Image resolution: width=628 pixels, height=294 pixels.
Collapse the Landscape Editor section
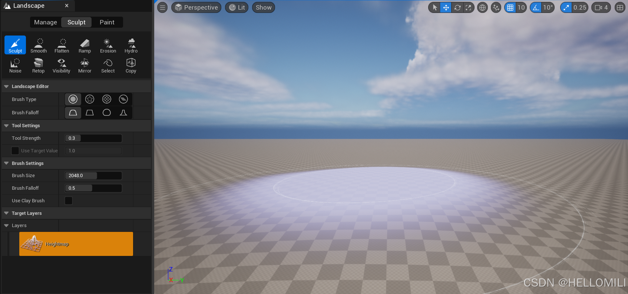tap(6, 87)
